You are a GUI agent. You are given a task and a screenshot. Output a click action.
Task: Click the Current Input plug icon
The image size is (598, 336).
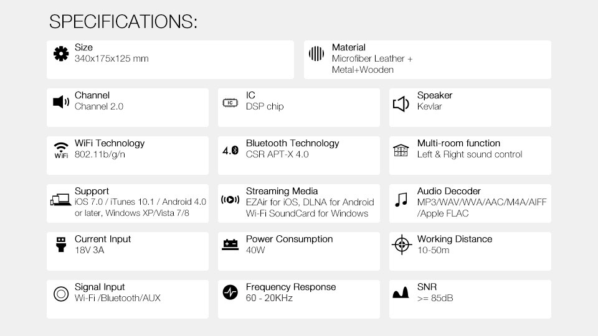60,244
